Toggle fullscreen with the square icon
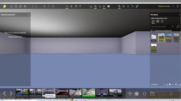Viewport: 181px width, 101px height. [x=173, y=6]
